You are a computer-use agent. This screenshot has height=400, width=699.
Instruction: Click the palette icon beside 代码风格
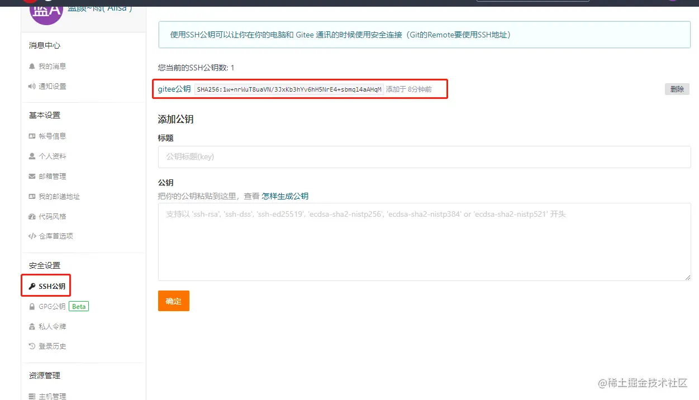click(x=32, y=216)
